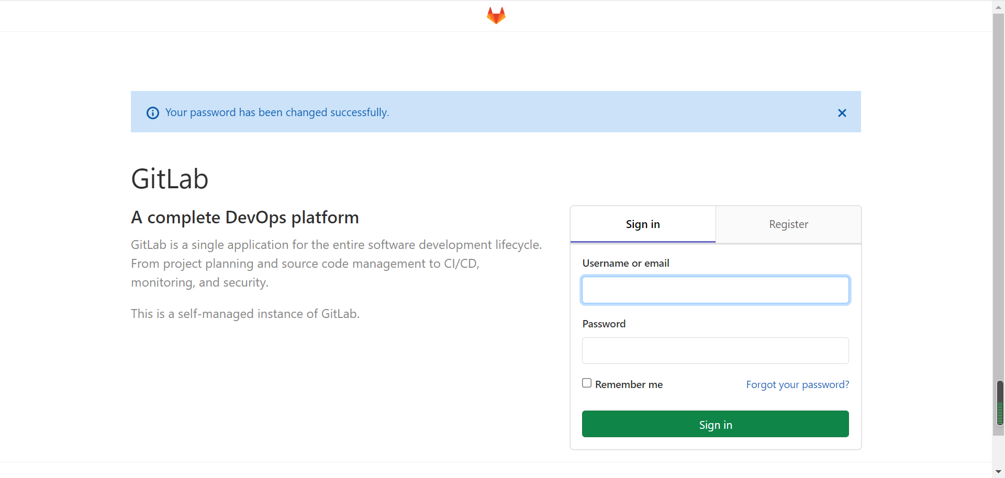Click the 'Username or email' label
This screenshot has width=1005, height=478.
[x=626, y=263]
